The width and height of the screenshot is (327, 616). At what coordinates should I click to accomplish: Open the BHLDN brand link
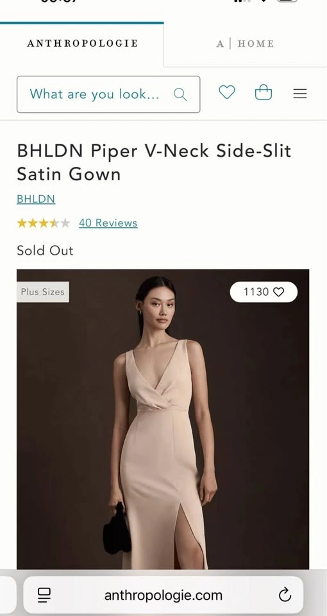(x=36, y=199)
